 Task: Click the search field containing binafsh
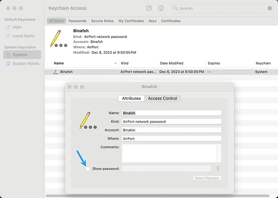(x=222, y=8)
